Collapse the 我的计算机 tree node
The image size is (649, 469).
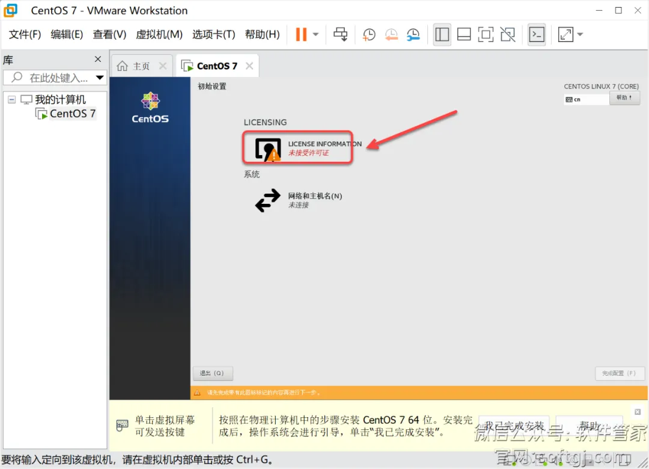(x=11, y=99)
